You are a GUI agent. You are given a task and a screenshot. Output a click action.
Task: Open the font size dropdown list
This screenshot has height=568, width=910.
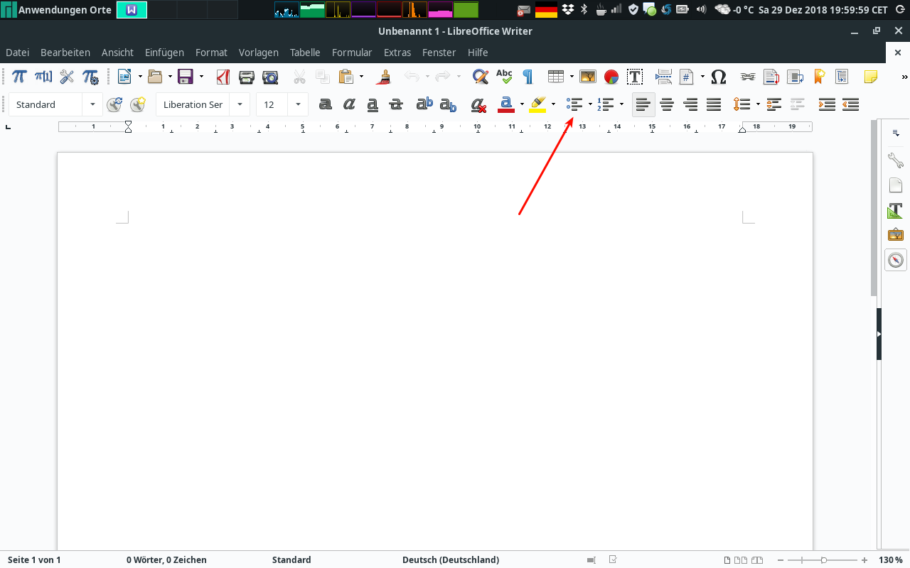298,104
